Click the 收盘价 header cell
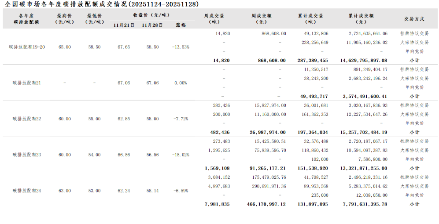Viewport: 439px width, 224px height. click(x=151, y=14)
